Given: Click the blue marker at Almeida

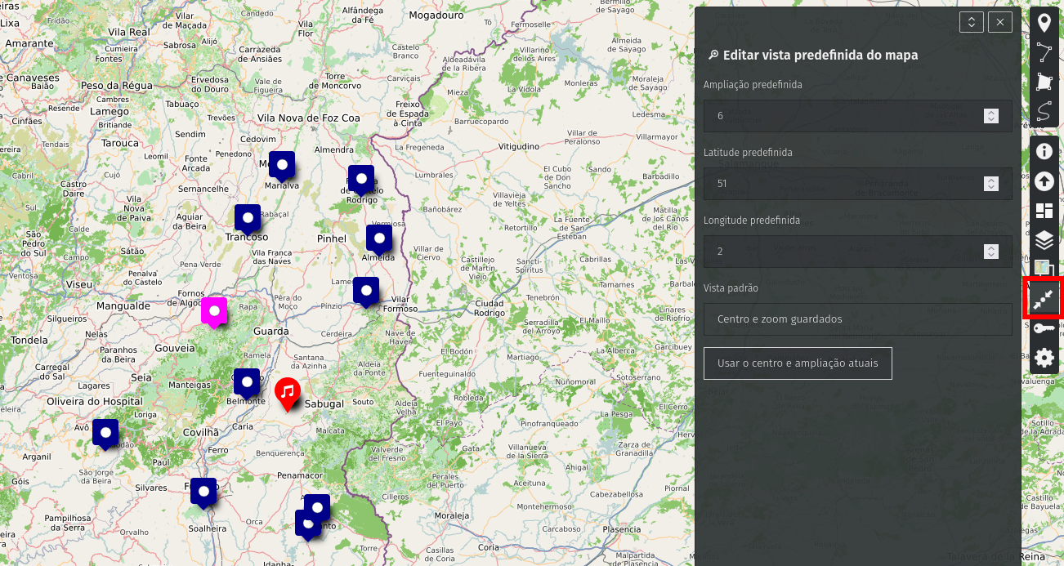Looking at the screenshot, I should pyautogui.click(x=379, y=239).
